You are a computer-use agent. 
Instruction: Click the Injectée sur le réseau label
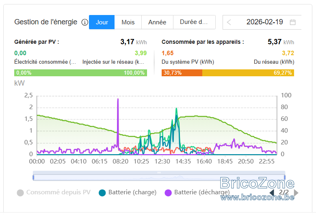(x=113, y=62)
